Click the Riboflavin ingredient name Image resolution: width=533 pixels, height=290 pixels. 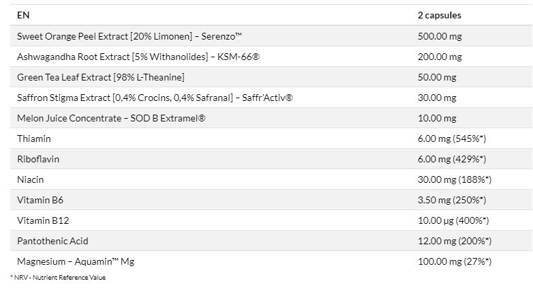coord(38,159)
